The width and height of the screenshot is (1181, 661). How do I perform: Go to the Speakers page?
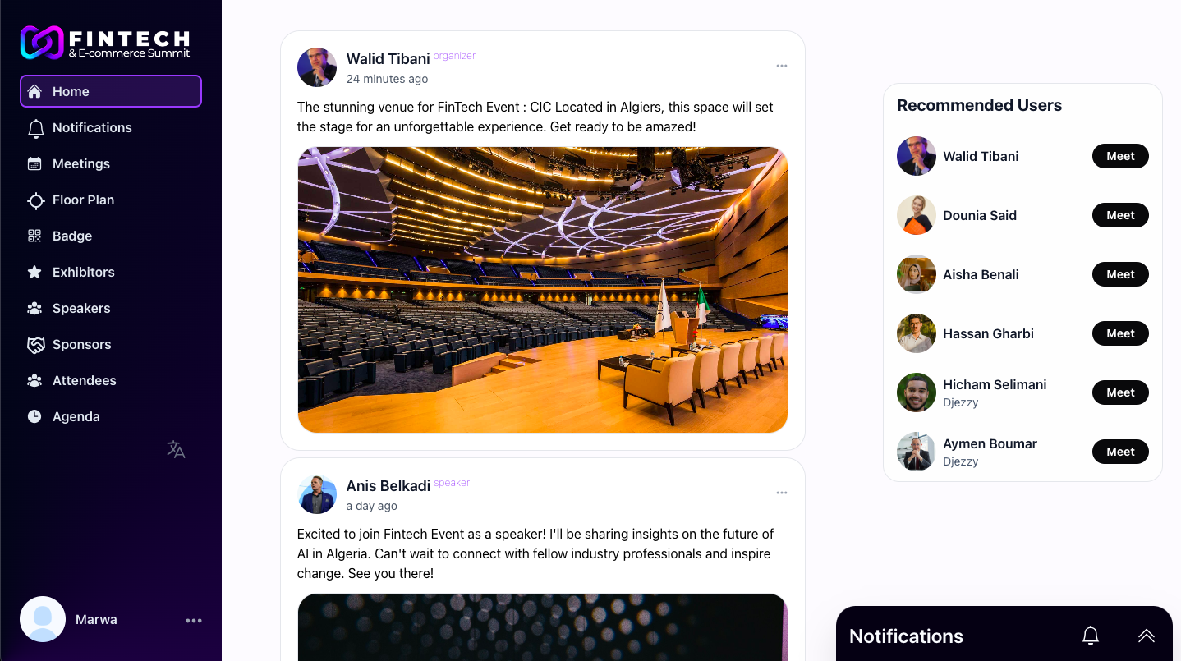(81, 308)
